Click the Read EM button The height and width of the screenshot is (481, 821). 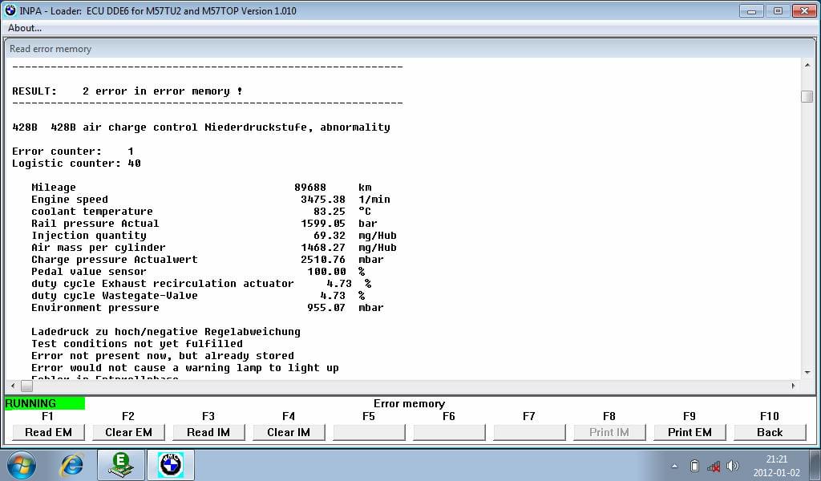pos(48,432)
